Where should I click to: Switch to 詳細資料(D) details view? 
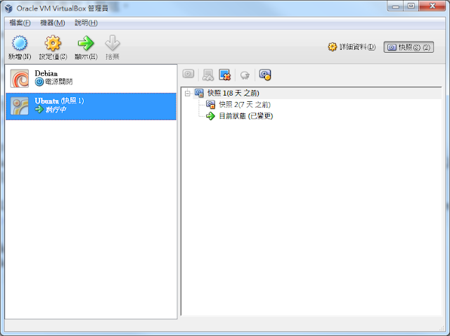(352, 47)
